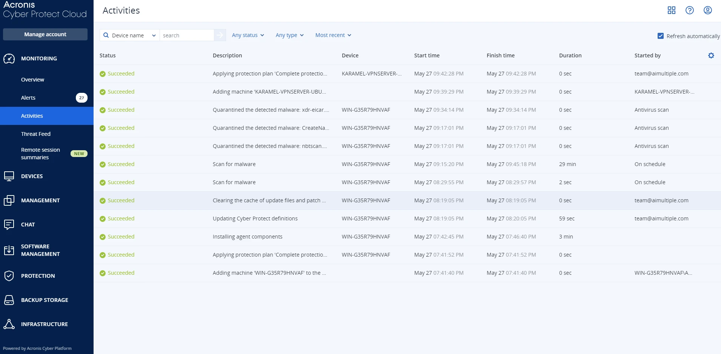
Task: Click the Management icon in sidebar
Action: pos(9,200)
